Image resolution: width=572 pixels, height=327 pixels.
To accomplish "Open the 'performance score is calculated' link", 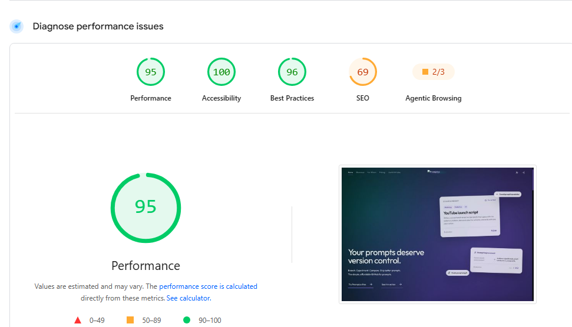I will [208, 286].
